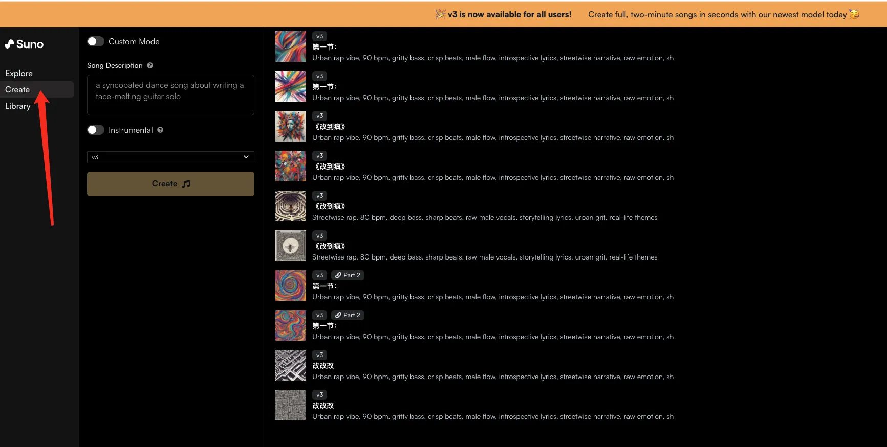Select Create in the sidebar
This screenshot has width=887, height=447.
tap(17, 89)
